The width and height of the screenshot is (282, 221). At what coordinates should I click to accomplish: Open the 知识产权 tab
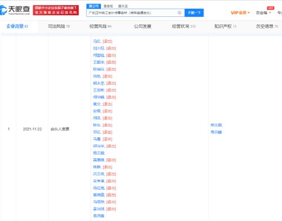click(225, 27)
